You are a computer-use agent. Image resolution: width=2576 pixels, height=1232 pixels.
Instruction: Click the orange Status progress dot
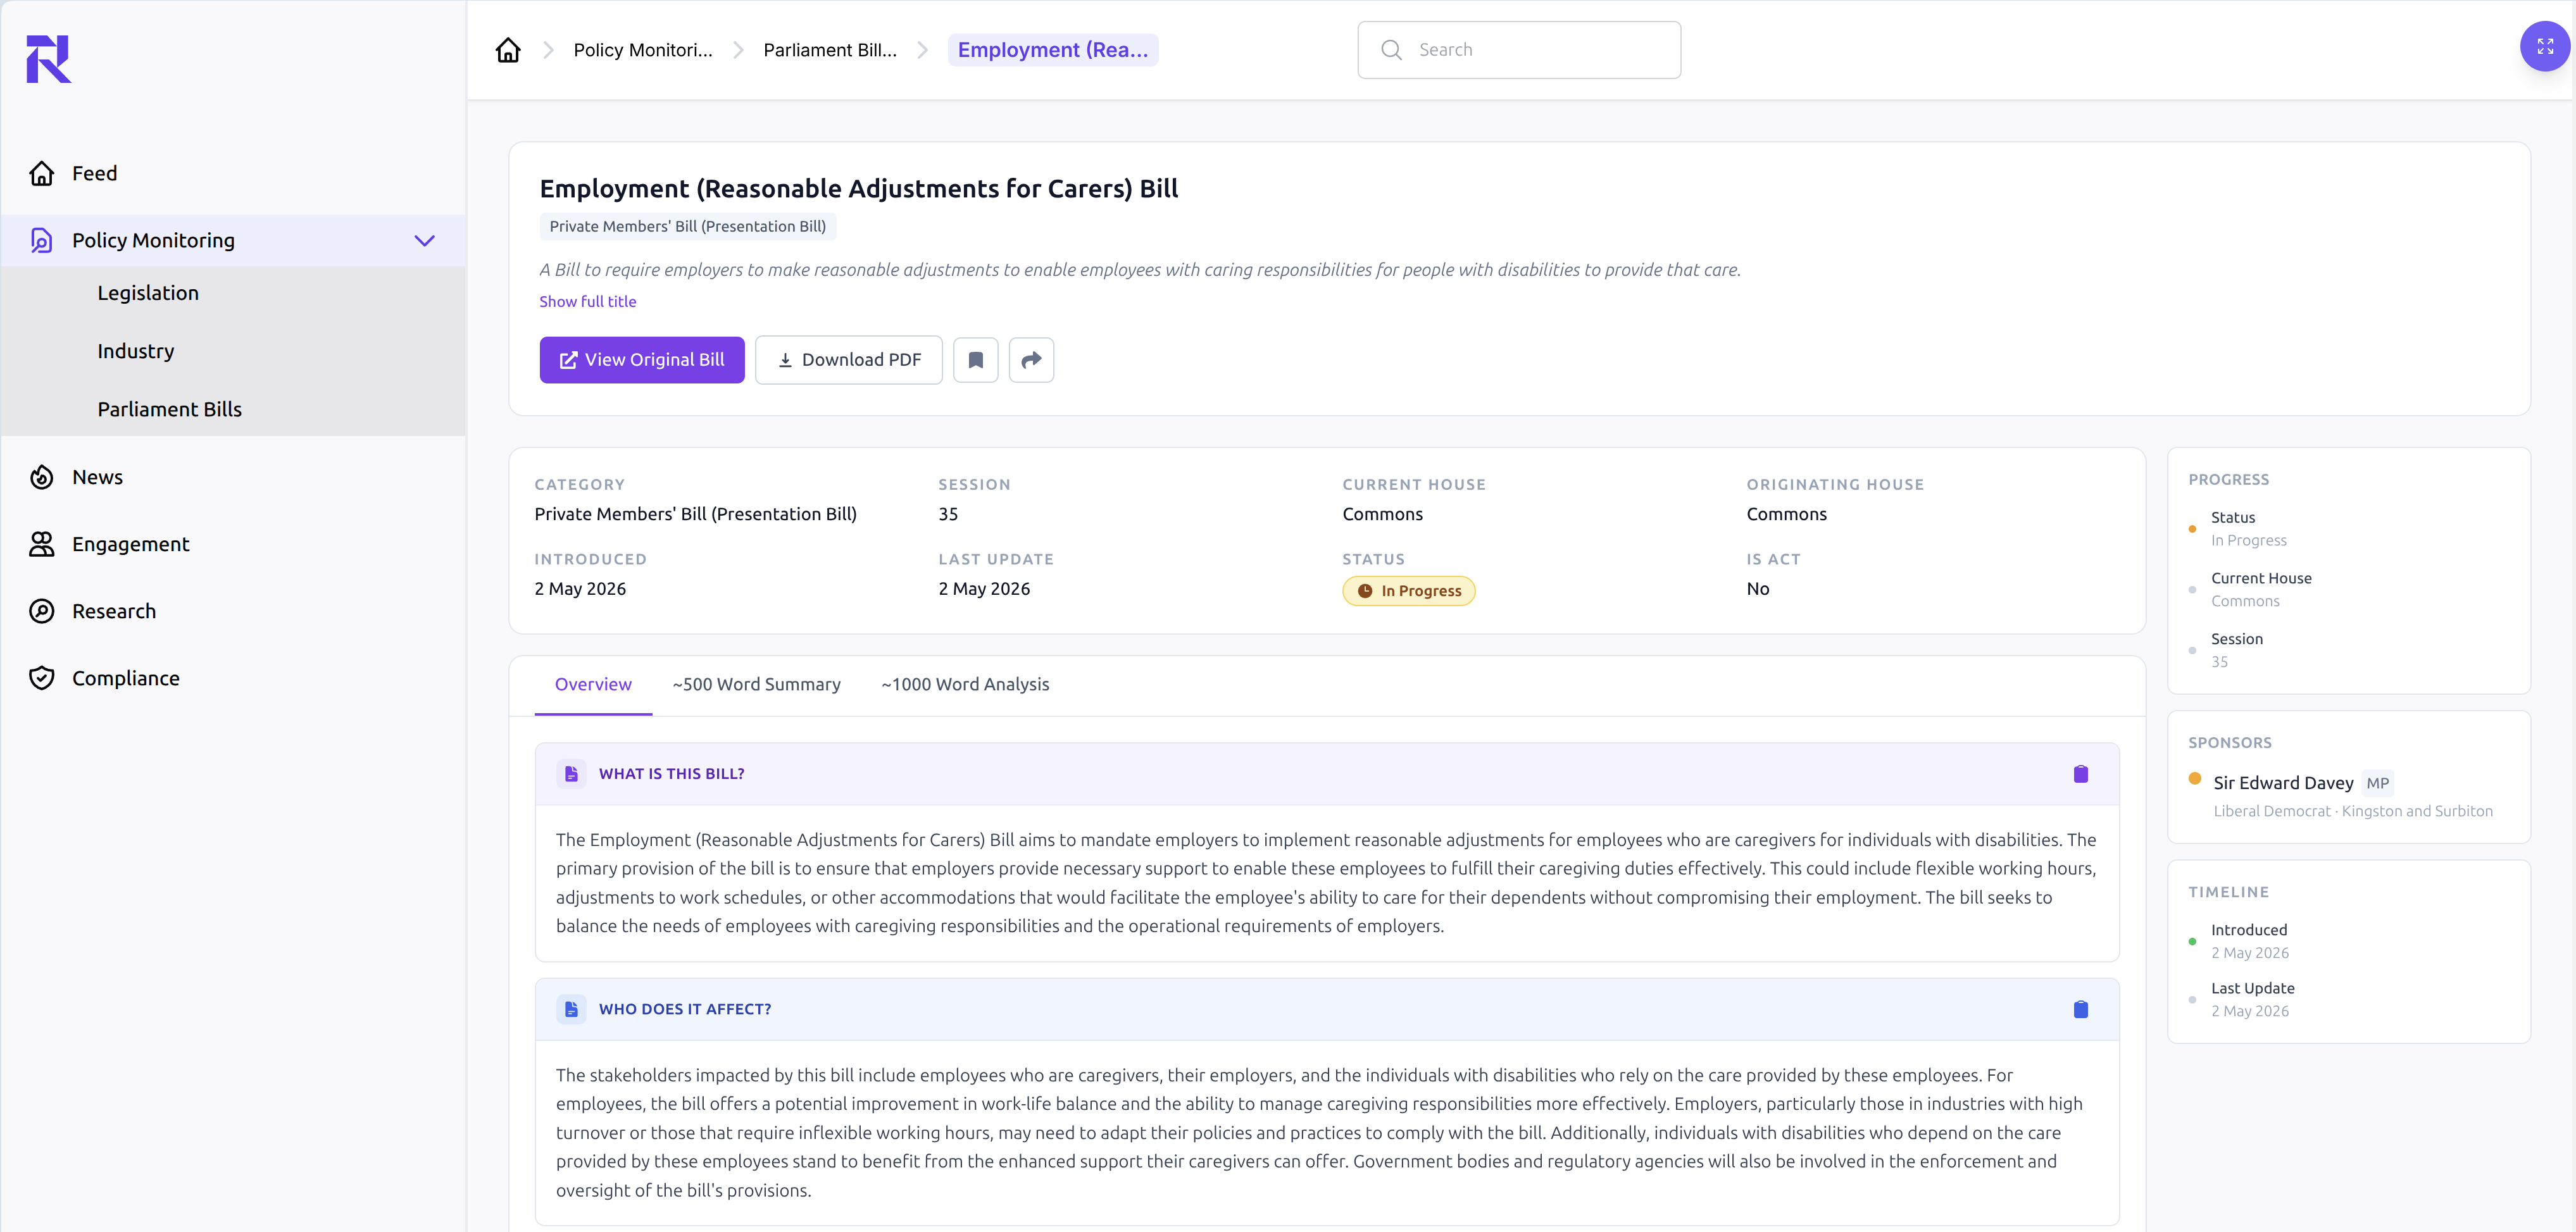pyautogui.click(x=2192, y=529)
